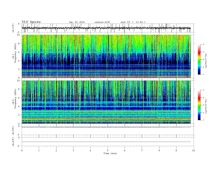Click the "ch.1(V)" waveform axis label
Viewport: 218px width, 169px height.
(13, 28)
